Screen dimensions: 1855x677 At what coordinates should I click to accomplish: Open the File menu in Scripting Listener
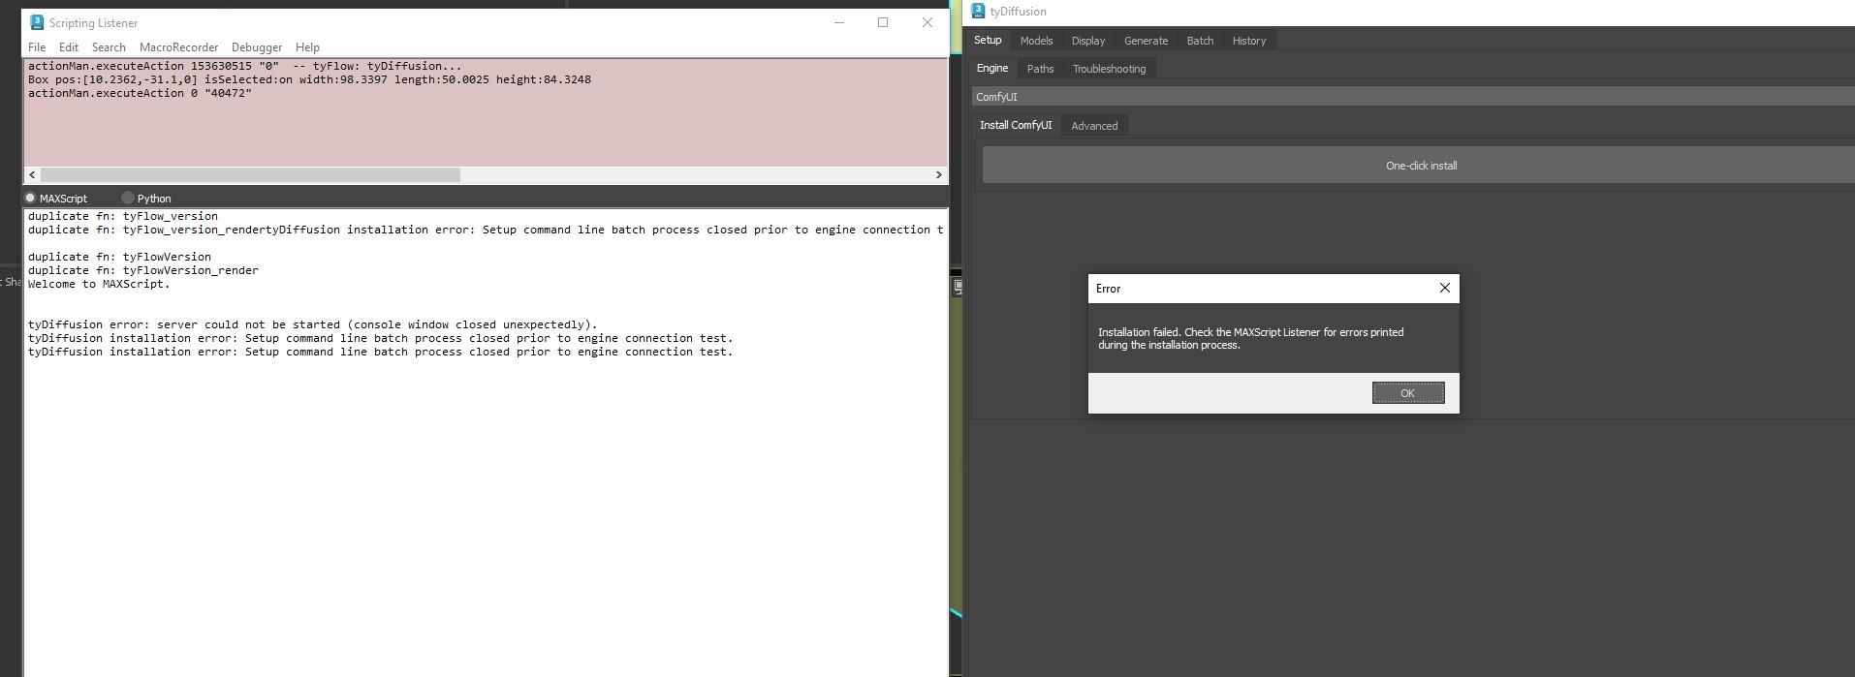click(x=37, y=47)
